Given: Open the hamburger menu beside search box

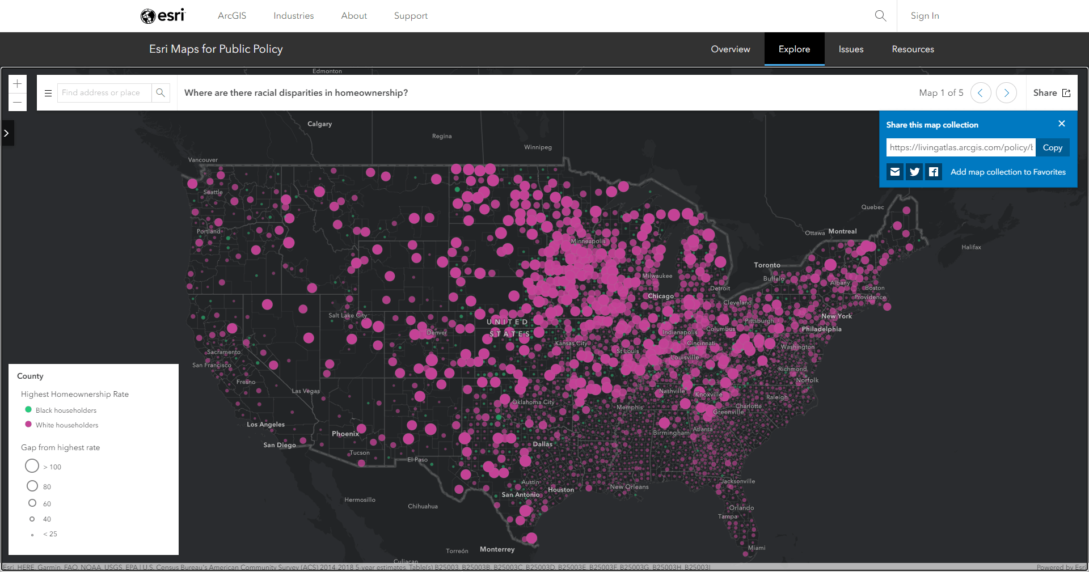Looking at the screenshot, I should pos(48,93).
